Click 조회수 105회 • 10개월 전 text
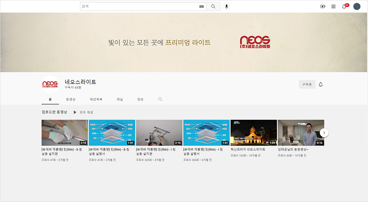368x202 pixels. [245, 155]
